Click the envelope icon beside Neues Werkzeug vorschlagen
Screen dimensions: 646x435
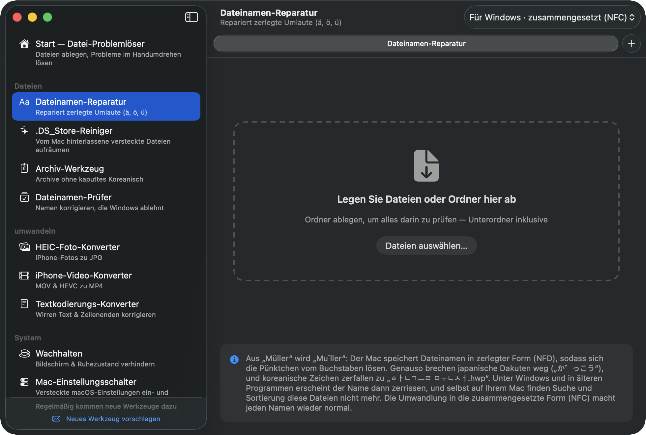(56, 419)
